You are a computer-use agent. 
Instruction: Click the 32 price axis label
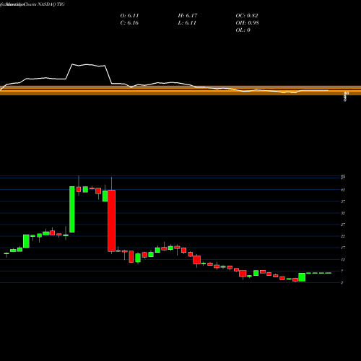coord(343,213)
